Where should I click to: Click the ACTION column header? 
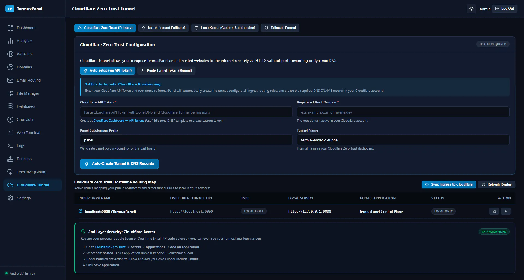(504, 198)
